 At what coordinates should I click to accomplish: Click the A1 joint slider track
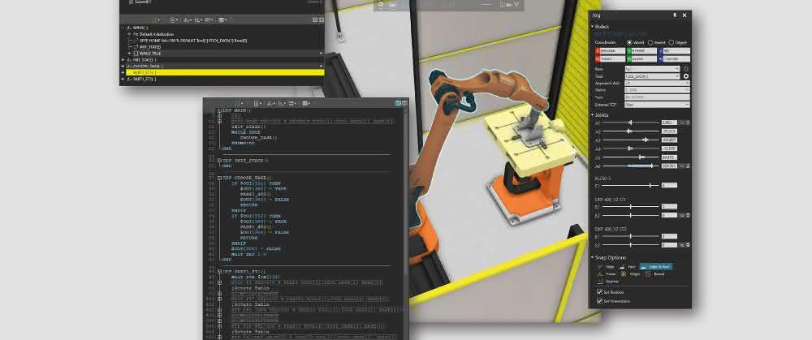[x=630, y=123]
